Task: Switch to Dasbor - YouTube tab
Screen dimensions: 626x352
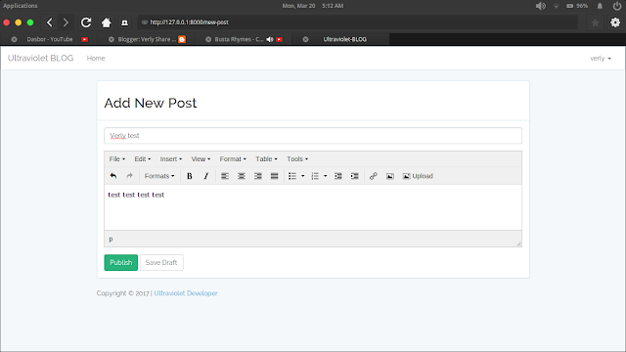Action: 50,39
